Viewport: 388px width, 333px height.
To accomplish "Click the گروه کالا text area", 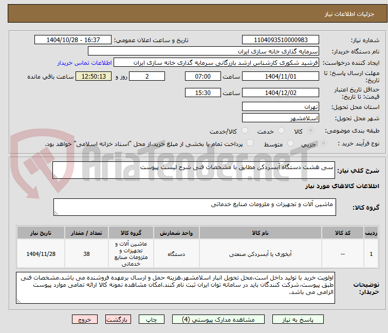I will coord(195,207).
